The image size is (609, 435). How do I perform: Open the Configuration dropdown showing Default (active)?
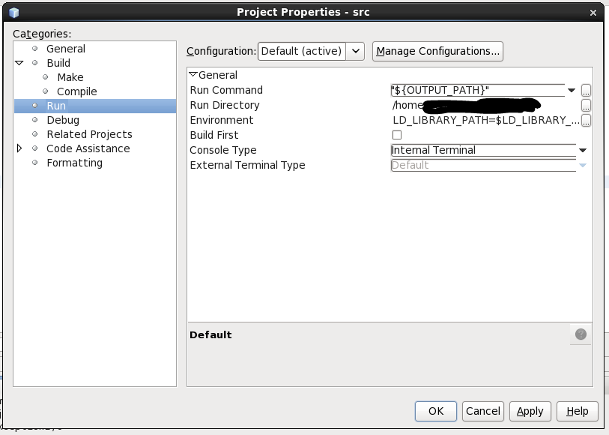pos(355,51)
